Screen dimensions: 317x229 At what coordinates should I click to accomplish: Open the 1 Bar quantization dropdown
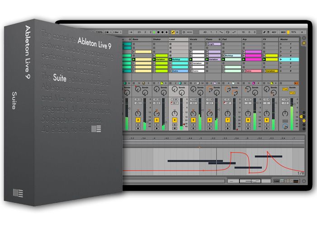(x=118, y=32)
